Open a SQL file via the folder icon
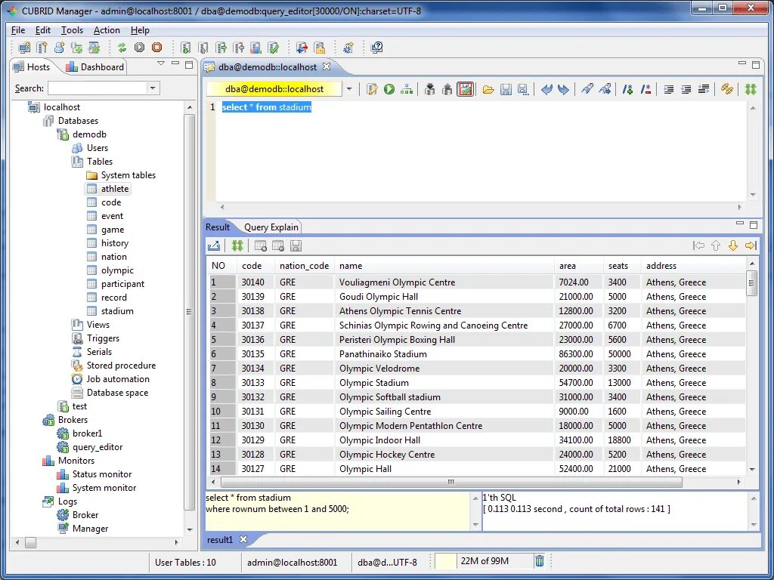 point(488,89)
